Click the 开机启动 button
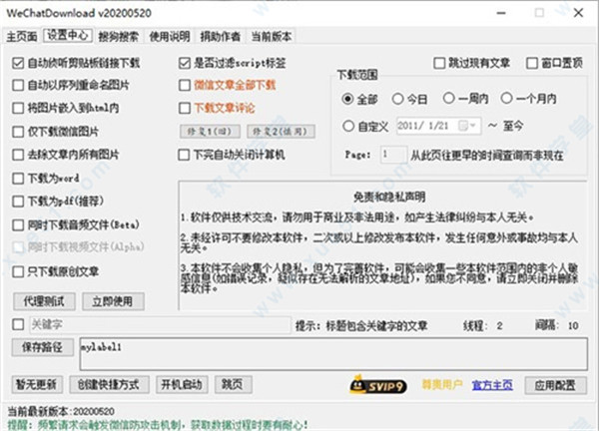The height and width of the screenshot is (431, 599). 182,384
